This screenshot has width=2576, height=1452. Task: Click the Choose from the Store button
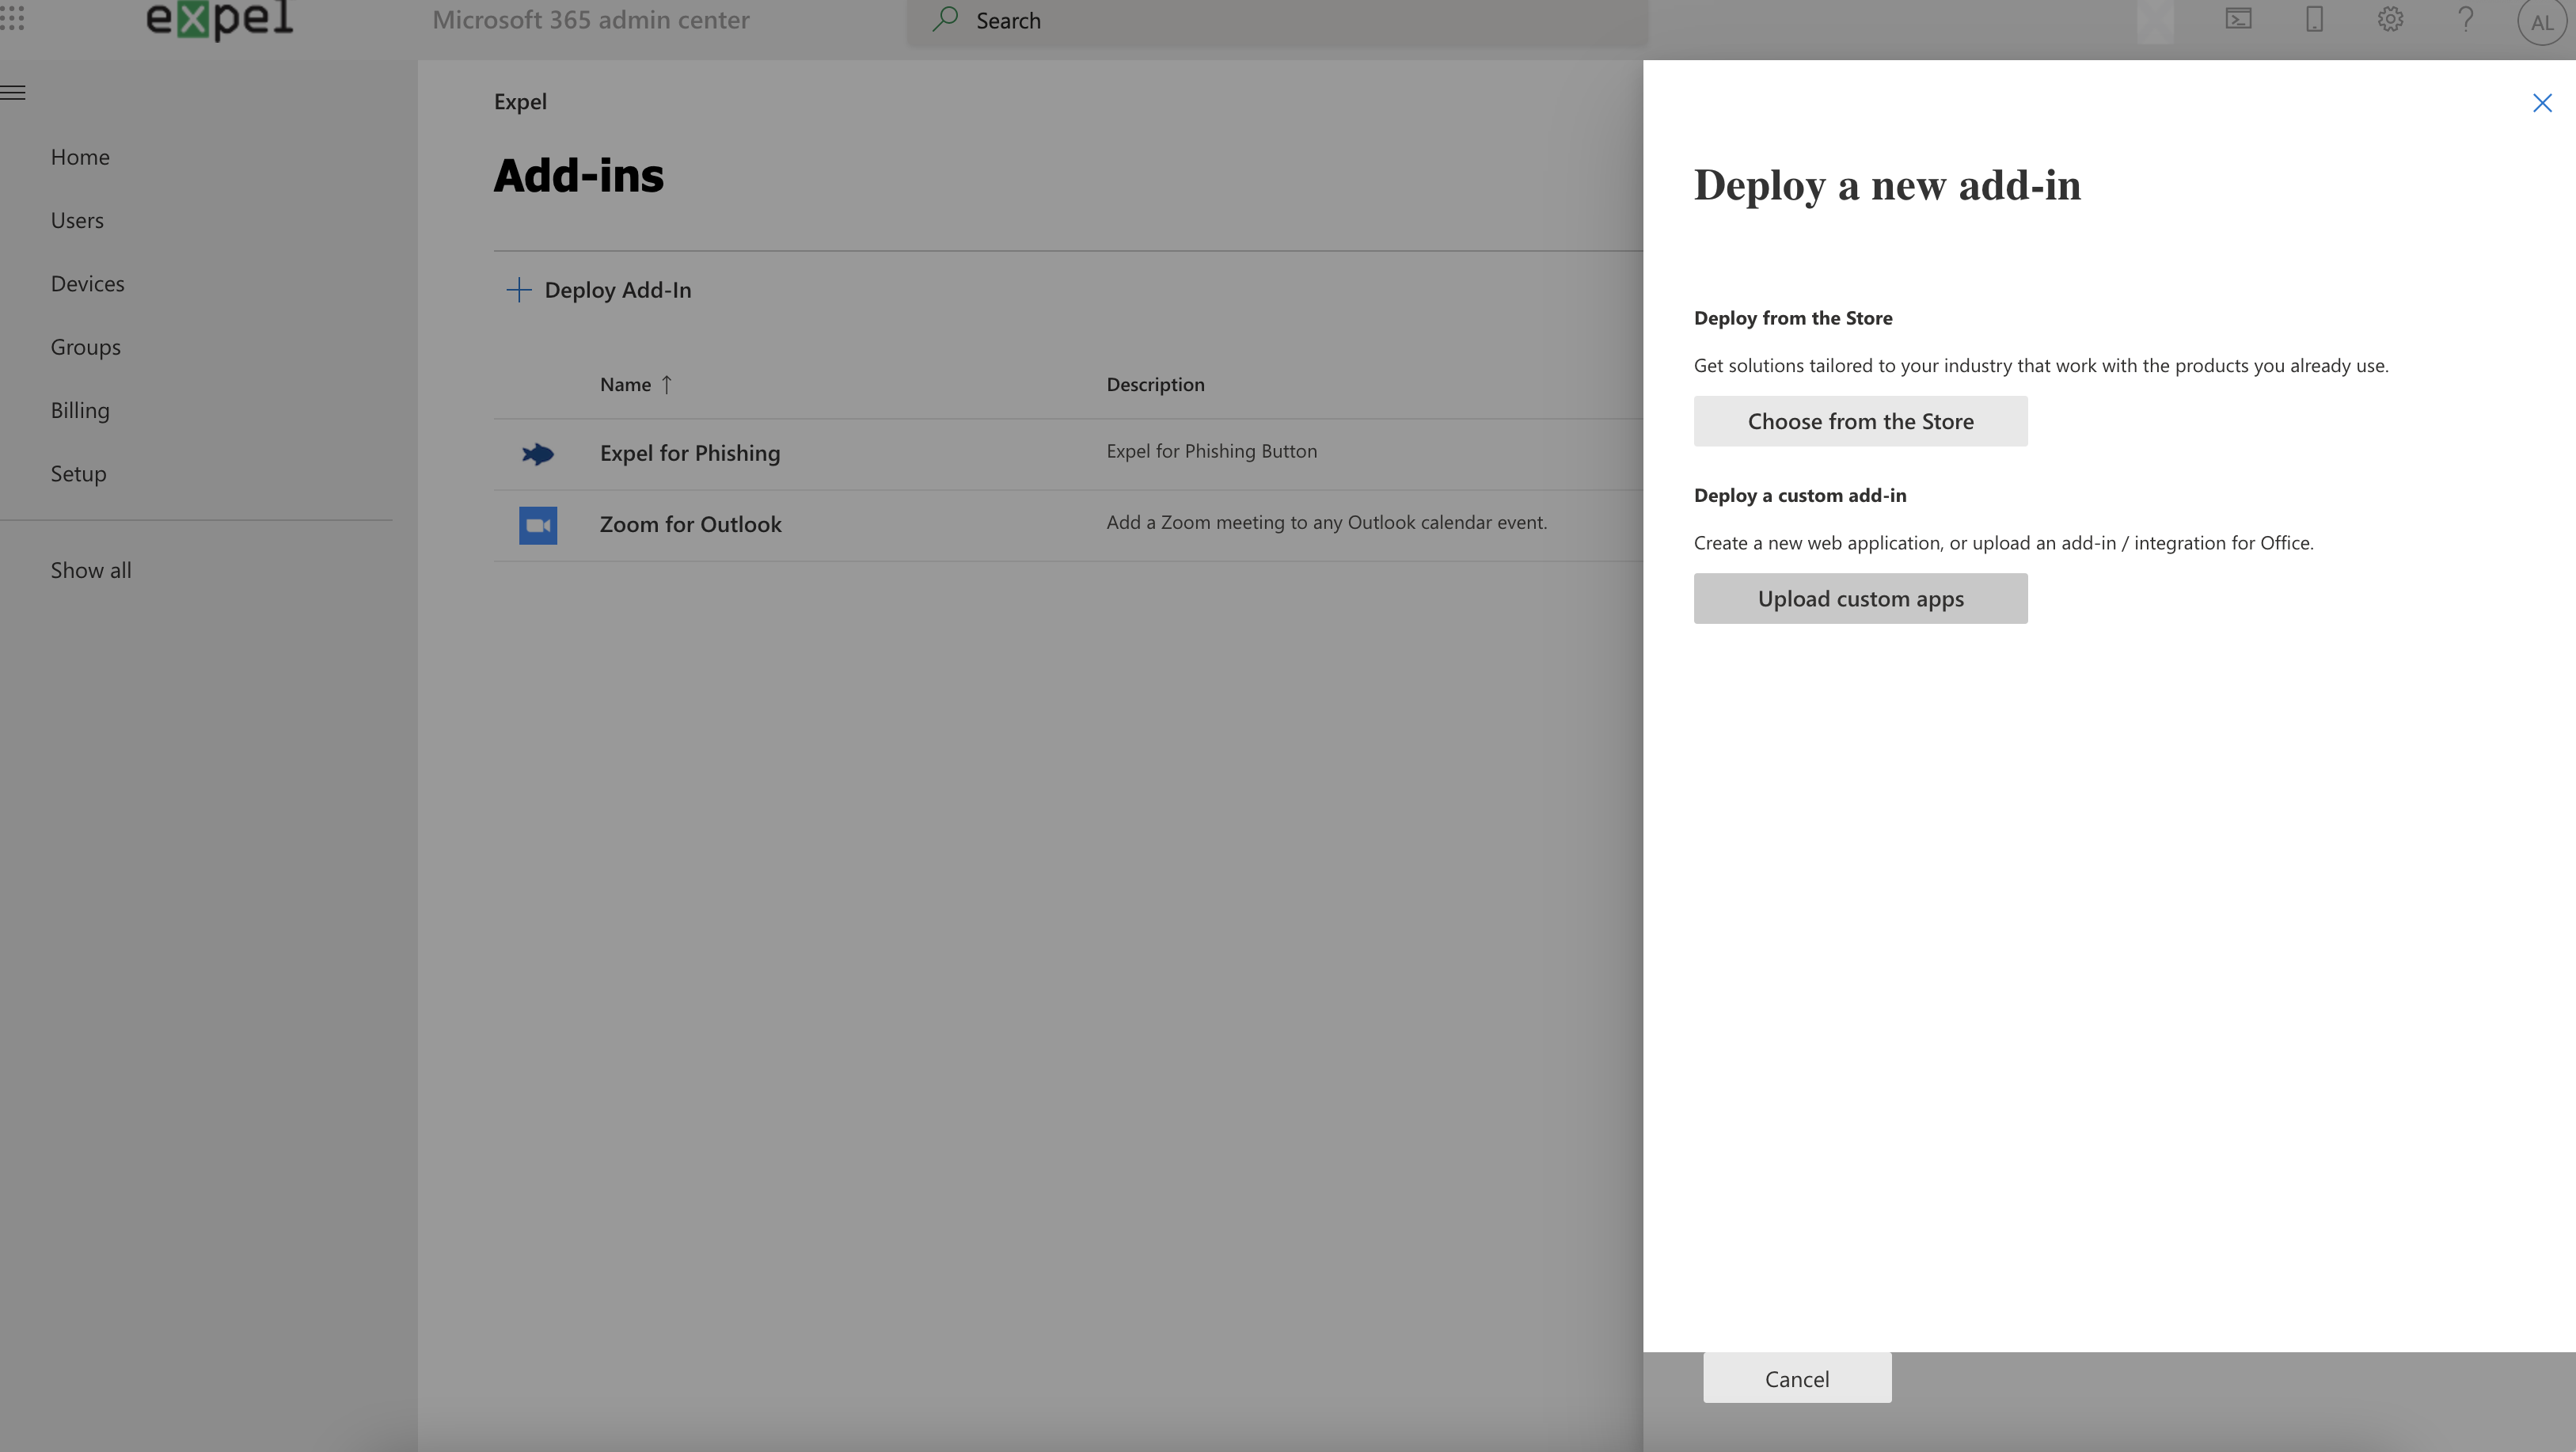[1860, 421]
